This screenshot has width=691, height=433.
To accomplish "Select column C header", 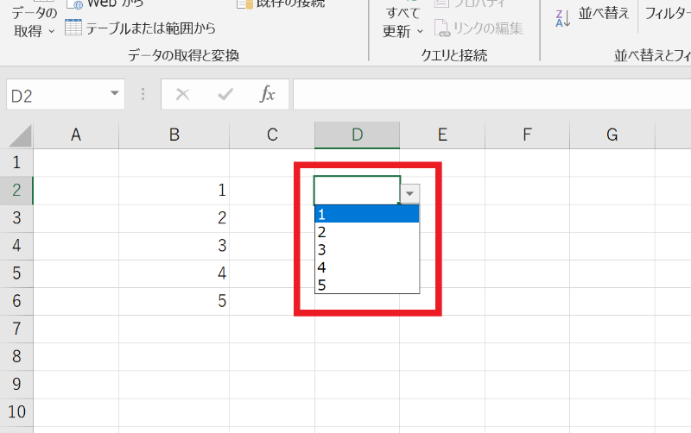I will pos(272,135).
